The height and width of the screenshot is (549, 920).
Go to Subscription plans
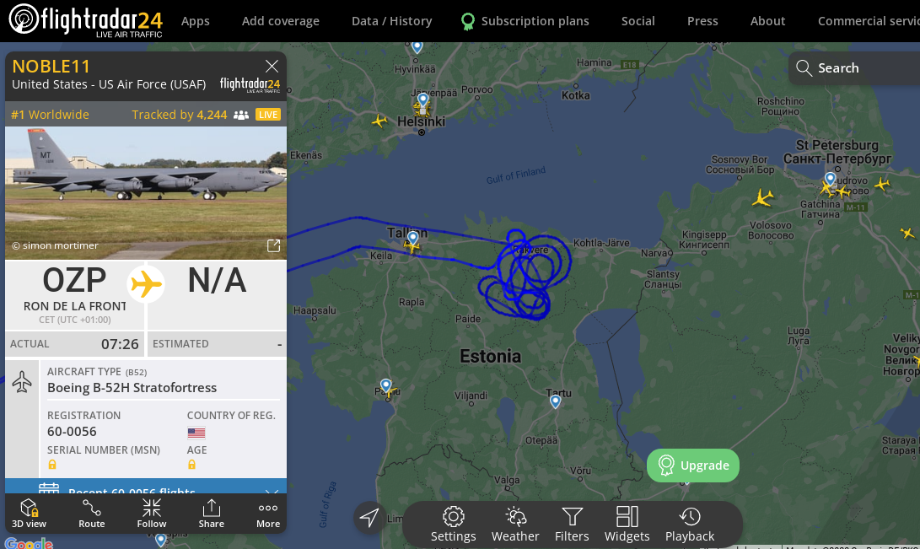click(525, 21)
